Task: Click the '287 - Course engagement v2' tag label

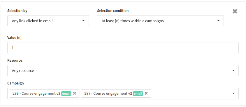Action: tap(108, 94)
